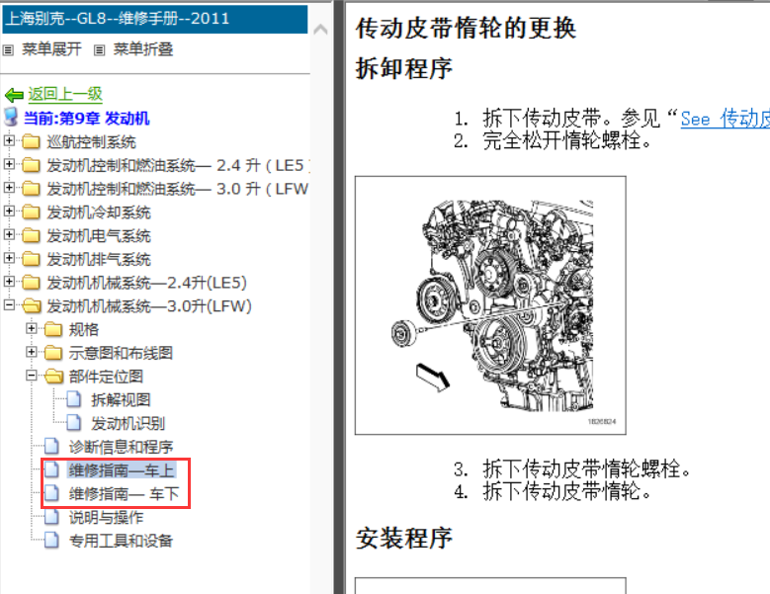Expand the 规格 subfolder
This screenshot has width=770, height=594.
(x=32, y=328)
